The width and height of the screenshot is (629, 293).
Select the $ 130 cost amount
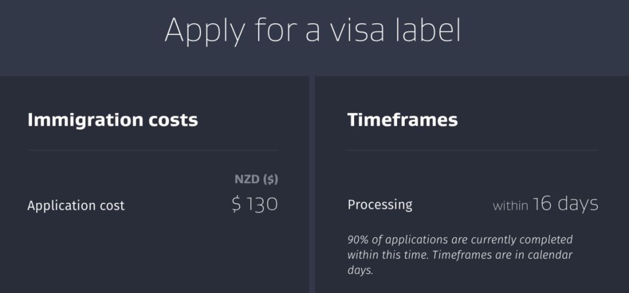255,204
